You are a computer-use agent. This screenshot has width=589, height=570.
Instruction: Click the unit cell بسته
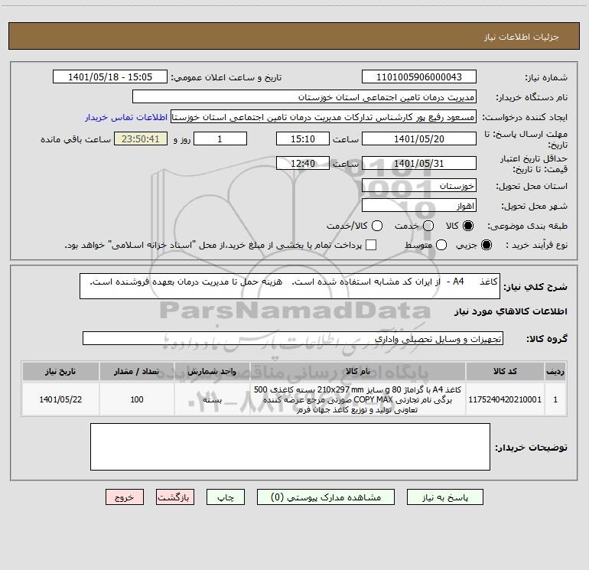tap(212, 399)
